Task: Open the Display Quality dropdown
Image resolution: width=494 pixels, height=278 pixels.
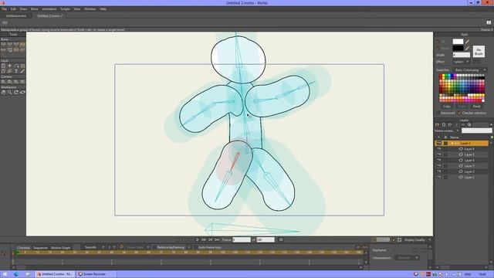Action: pyautogui.click(x=418, y=240)
